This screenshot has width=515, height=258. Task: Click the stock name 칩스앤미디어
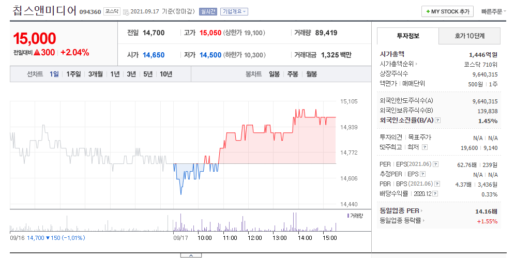point(44,11)
